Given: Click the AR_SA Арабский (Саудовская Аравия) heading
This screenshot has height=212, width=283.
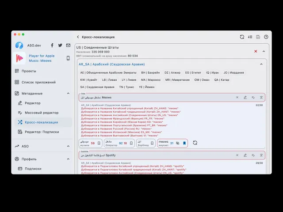Looking at the screenshot, I should click(111, 64).
